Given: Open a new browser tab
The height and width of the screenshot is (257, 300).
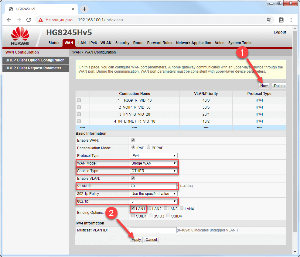Looking at the screenshot, I should [84, 9].
